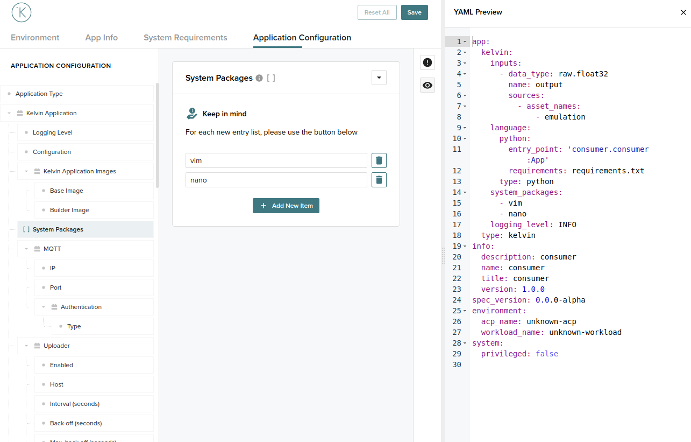Viewport: 691px width, 442px height.
Task: Fold YAML line 14 system_packages block
Action: (x=465, y=192)
